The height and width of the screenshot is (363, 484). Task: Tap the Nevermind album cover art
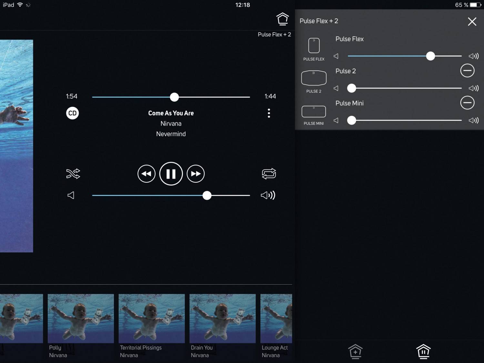[x=16, y=146]
